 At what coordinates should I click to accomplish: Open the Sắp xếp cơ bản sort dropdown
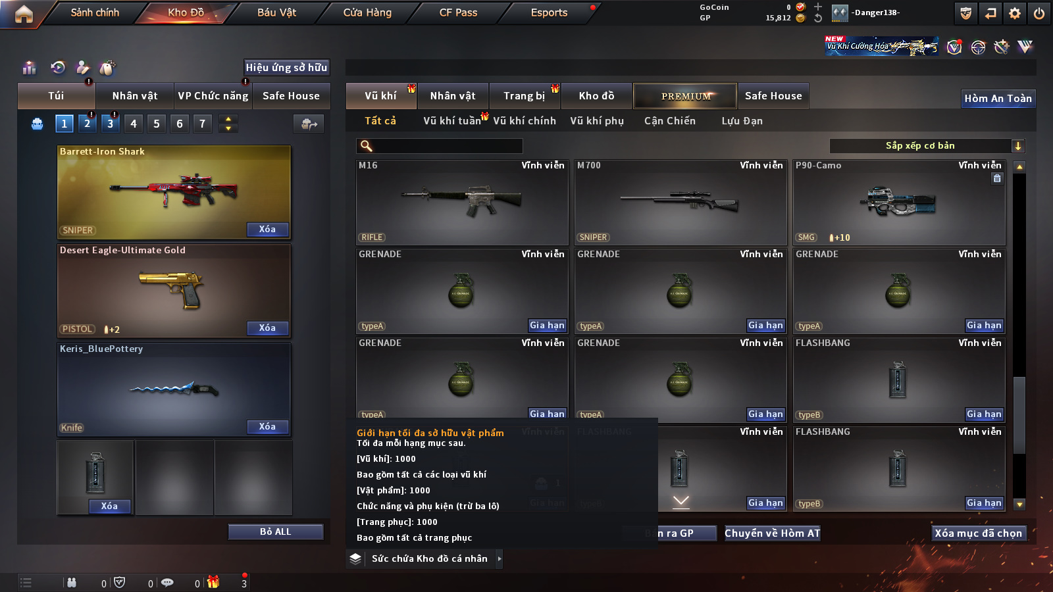click(x=927, y=146)
